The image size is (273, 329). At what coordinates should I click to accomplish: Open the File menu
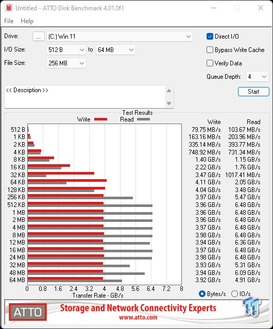point(9,21)
